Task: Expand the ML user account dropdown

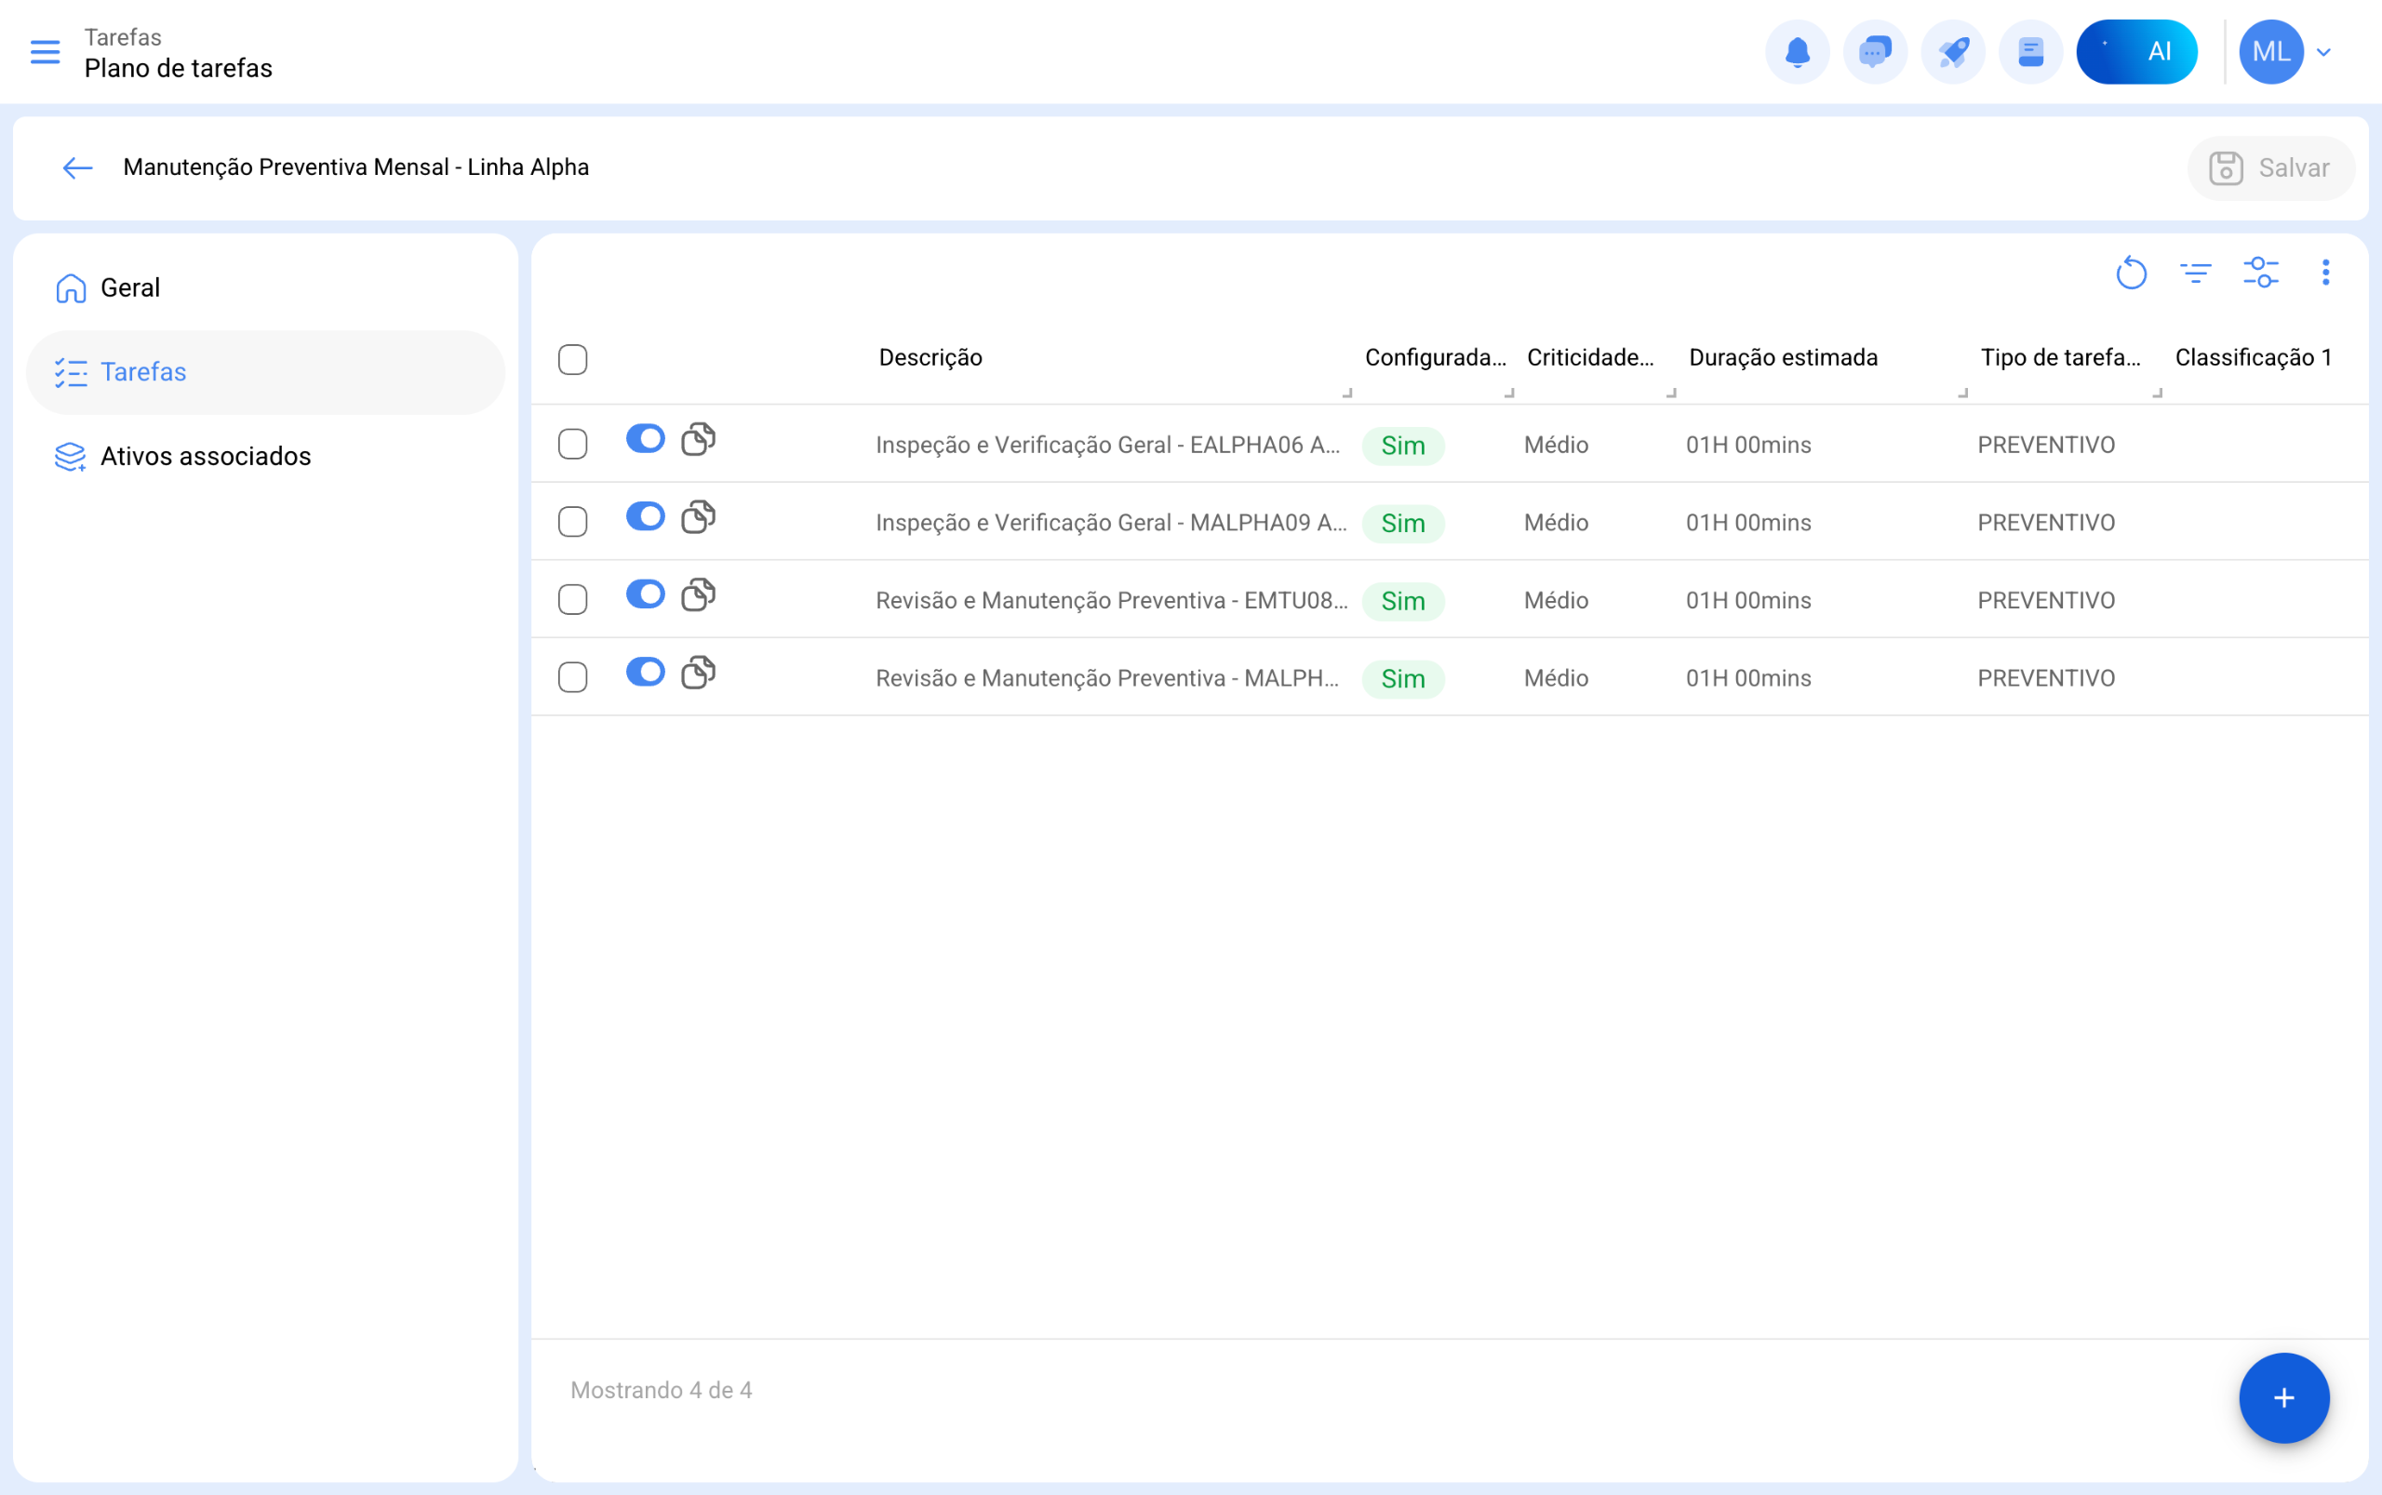Action: [x=2323, y=52]
